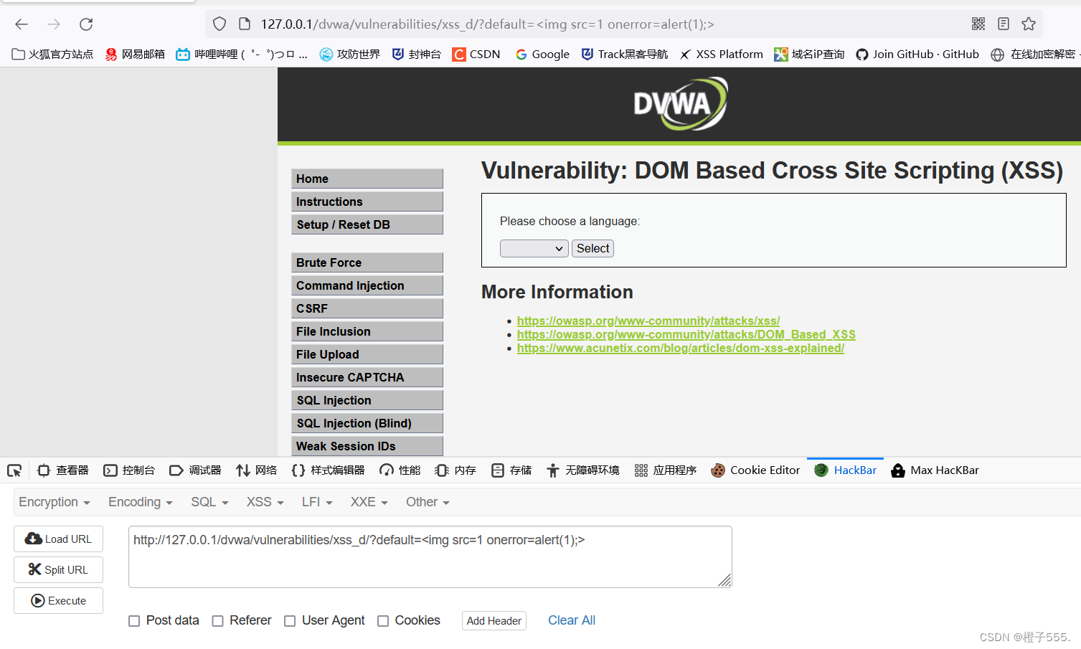
Task: Go back using the browser back arrow
Action: click(22, 24)
